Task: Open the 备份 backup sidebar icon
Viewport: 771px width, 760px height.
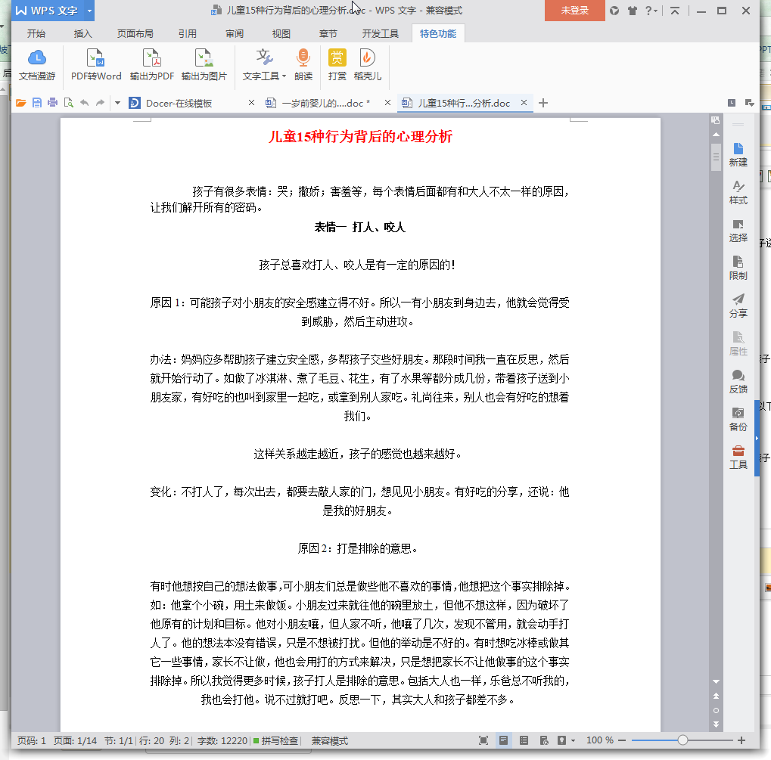Action: click(738, 418)
